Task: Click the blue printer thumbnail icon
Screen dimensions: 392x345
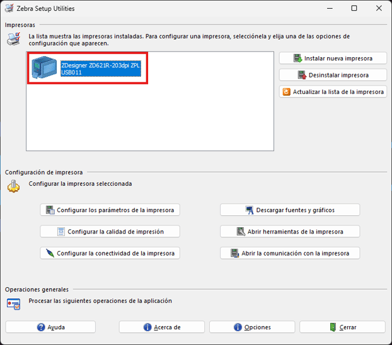Action: click(44, 67)
